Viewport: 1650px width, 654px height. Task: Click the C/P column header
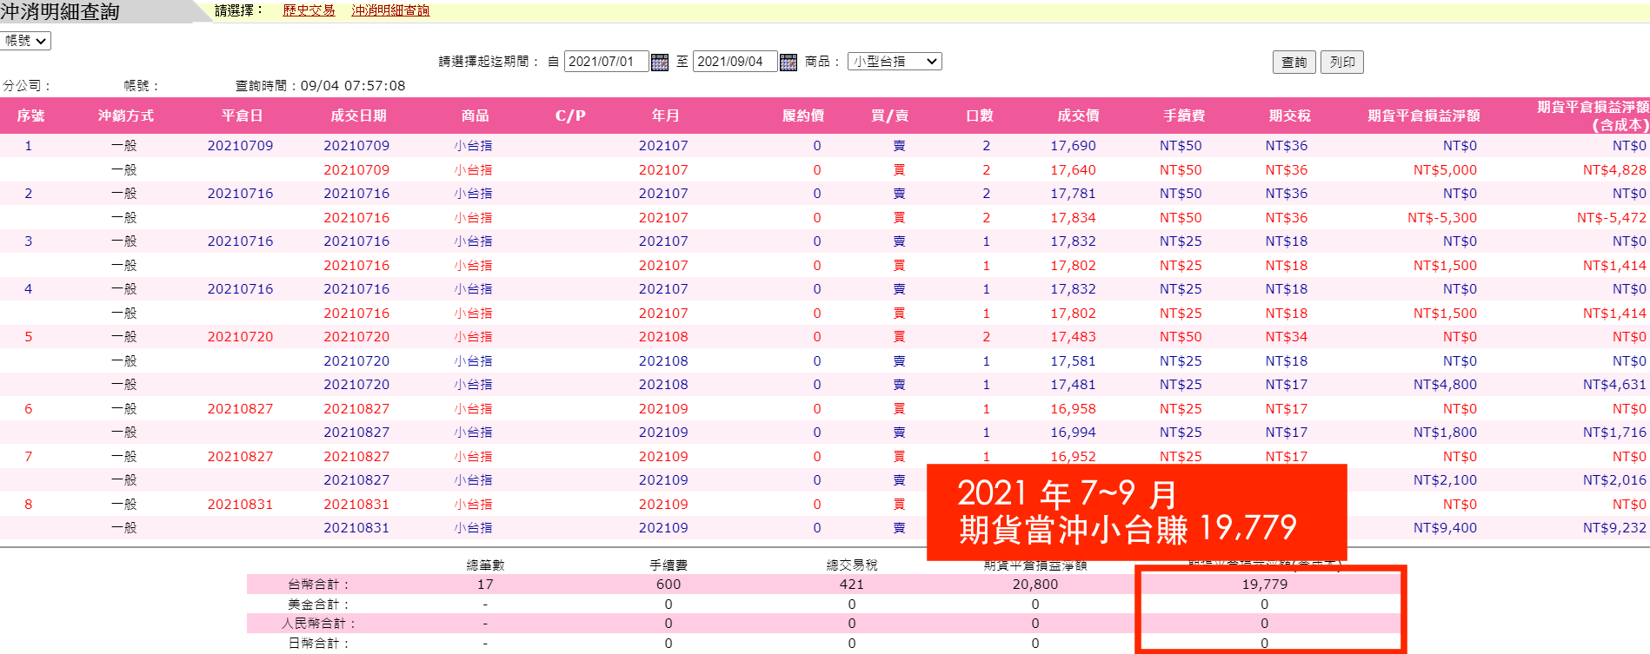[x=570, y=116]
